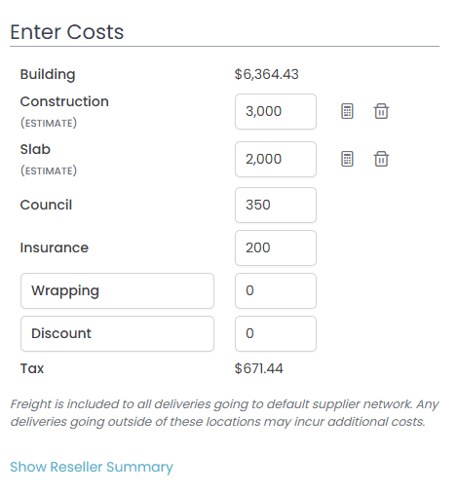Open the calculator for Slab estimate
The image size is (458, 494).
[347, 159]
